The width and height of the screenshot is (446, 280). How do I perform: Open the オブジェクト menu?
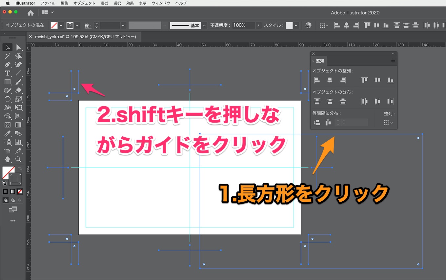[x=84, y=3]
